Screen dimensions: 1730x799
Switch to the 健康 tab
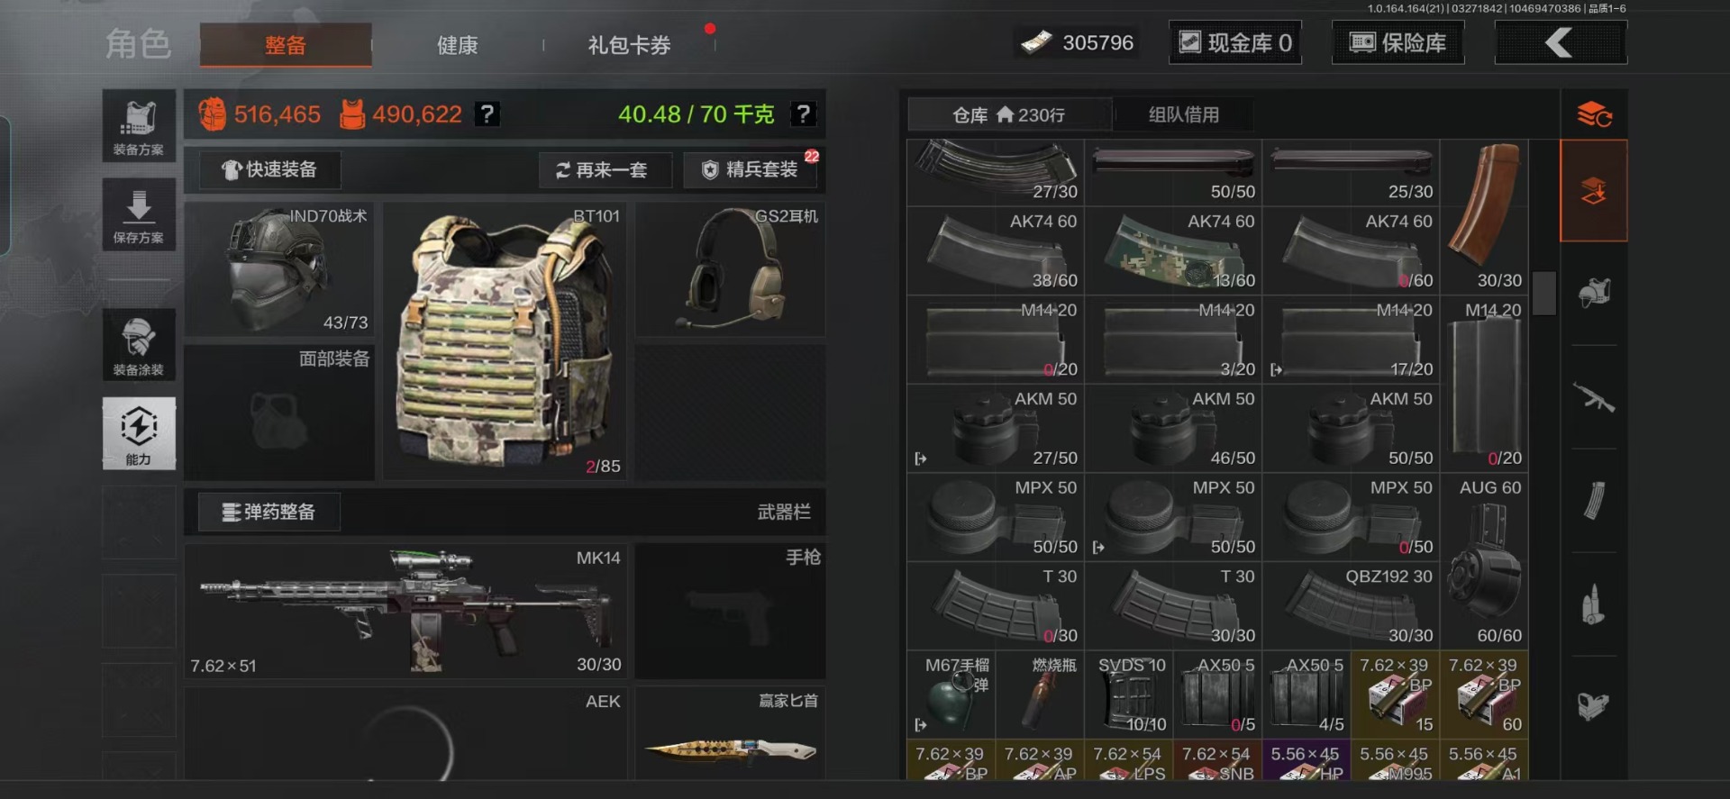pyautogui.click(x=458, y=45)
